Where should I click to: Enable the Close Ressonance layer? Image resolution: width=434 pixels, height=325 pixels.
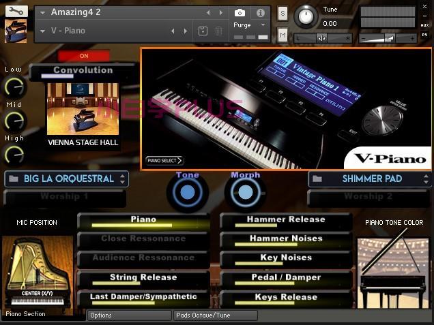click(x=143, y=241)
